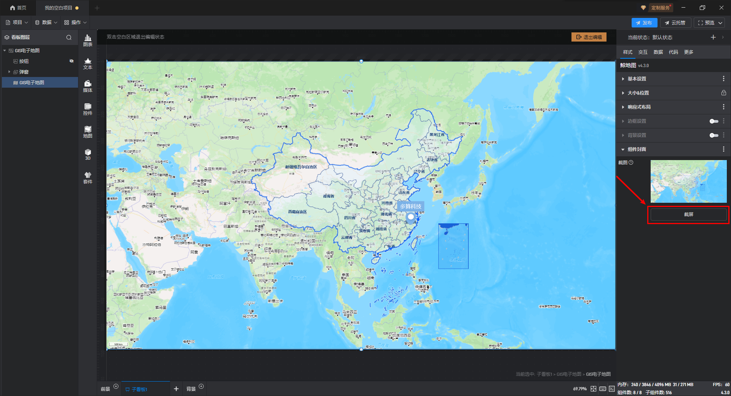Viewport: 731px width, 396px height.
Task: Expand the 基本设置 section
Action: coord(623,79)
